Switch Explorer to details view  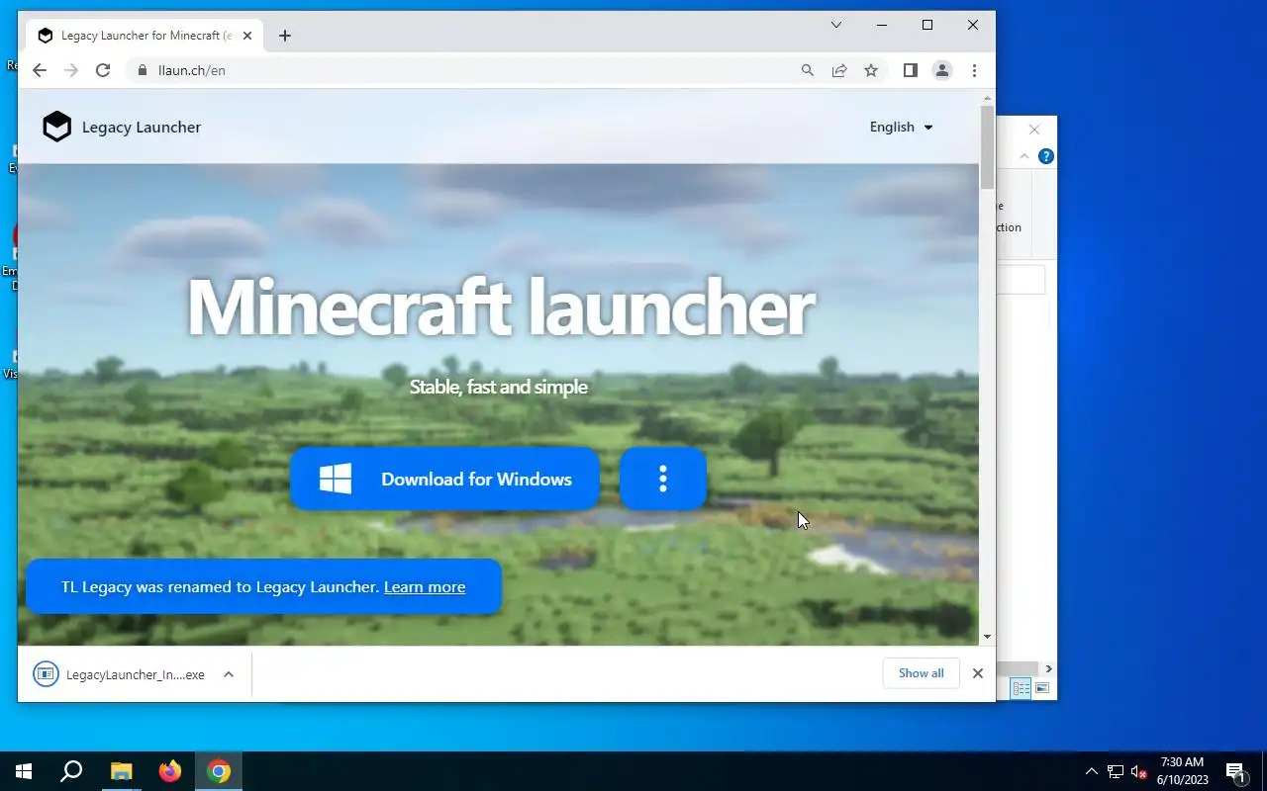point(1021,688)
